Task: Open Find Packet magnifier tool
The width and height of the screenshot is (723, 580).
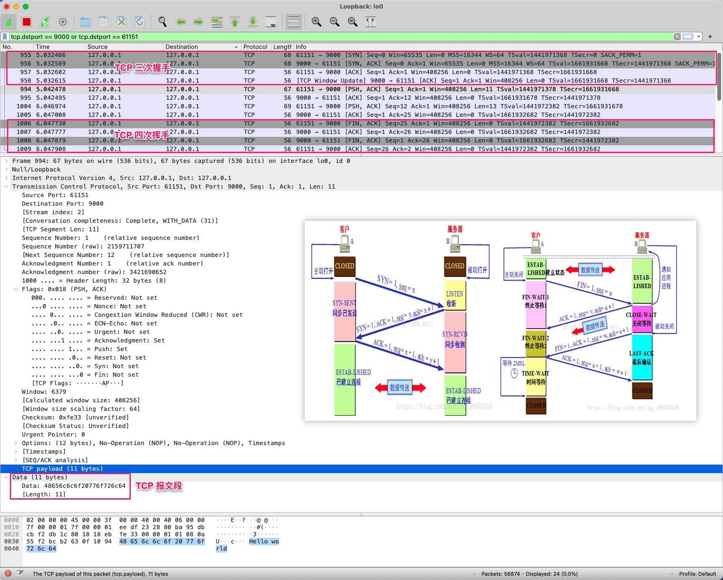Action: (x=163, y=22)
